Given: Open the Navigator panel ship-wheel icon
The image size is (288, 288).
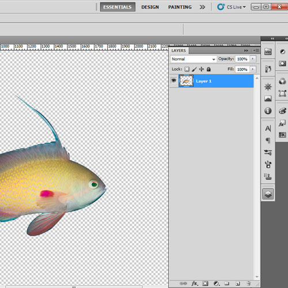Looking at the screenshot, I should click(x=268, y=87).
